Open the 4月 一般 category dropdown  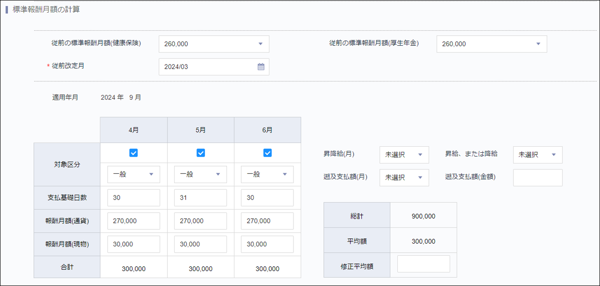(x=133, y=174)
